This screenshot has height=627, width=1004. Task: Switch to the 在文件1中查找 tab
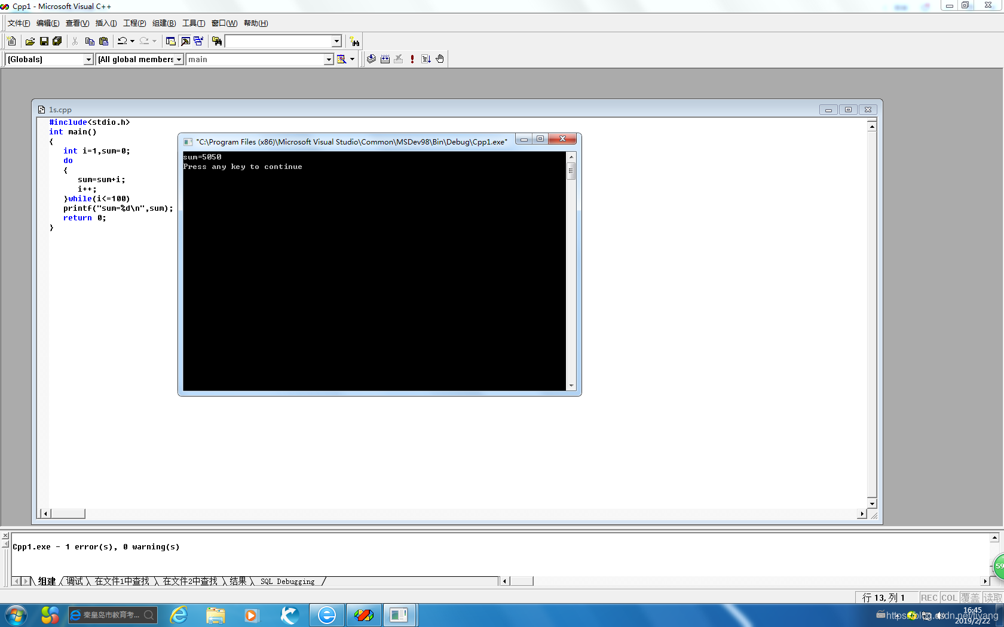click(123, 581)
